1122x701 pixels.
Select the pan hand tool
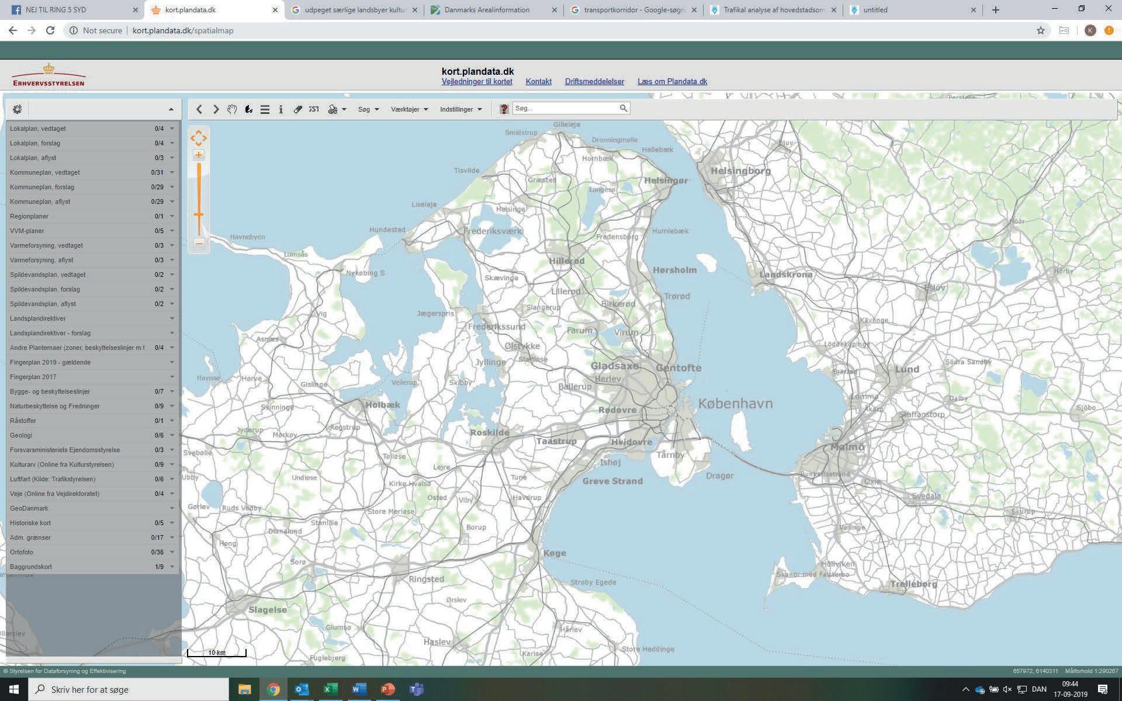(232, 109)
